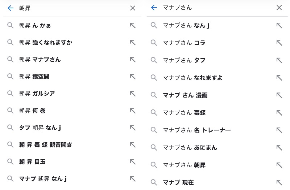This screenshot has height=190, width=290.
Task: Insert suggestion マナブさん あにまん using its arrow icon
Action: pyautogui.click(x=279, y=147)
